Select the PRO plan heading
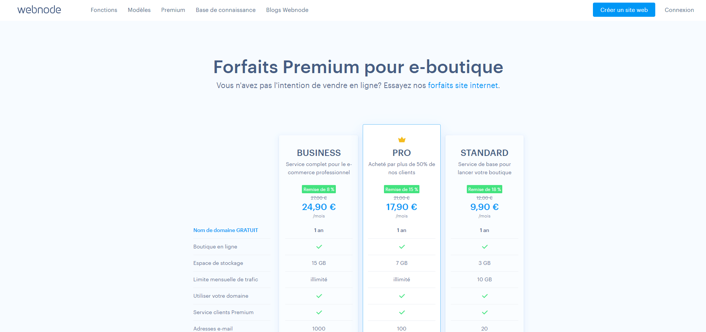Image resolution: width=706 pixels, height=332 pixels. [402, 153]
